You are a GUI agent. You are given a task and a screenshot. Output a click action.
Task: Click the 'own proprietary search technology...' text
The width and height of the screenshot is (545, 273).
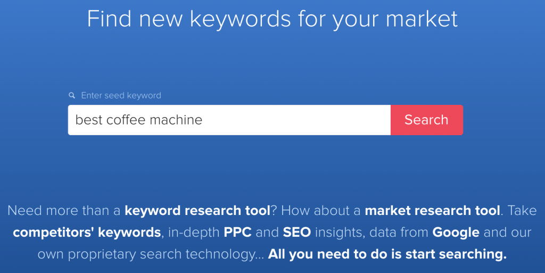pyautogui.click(x=151, y=254)
